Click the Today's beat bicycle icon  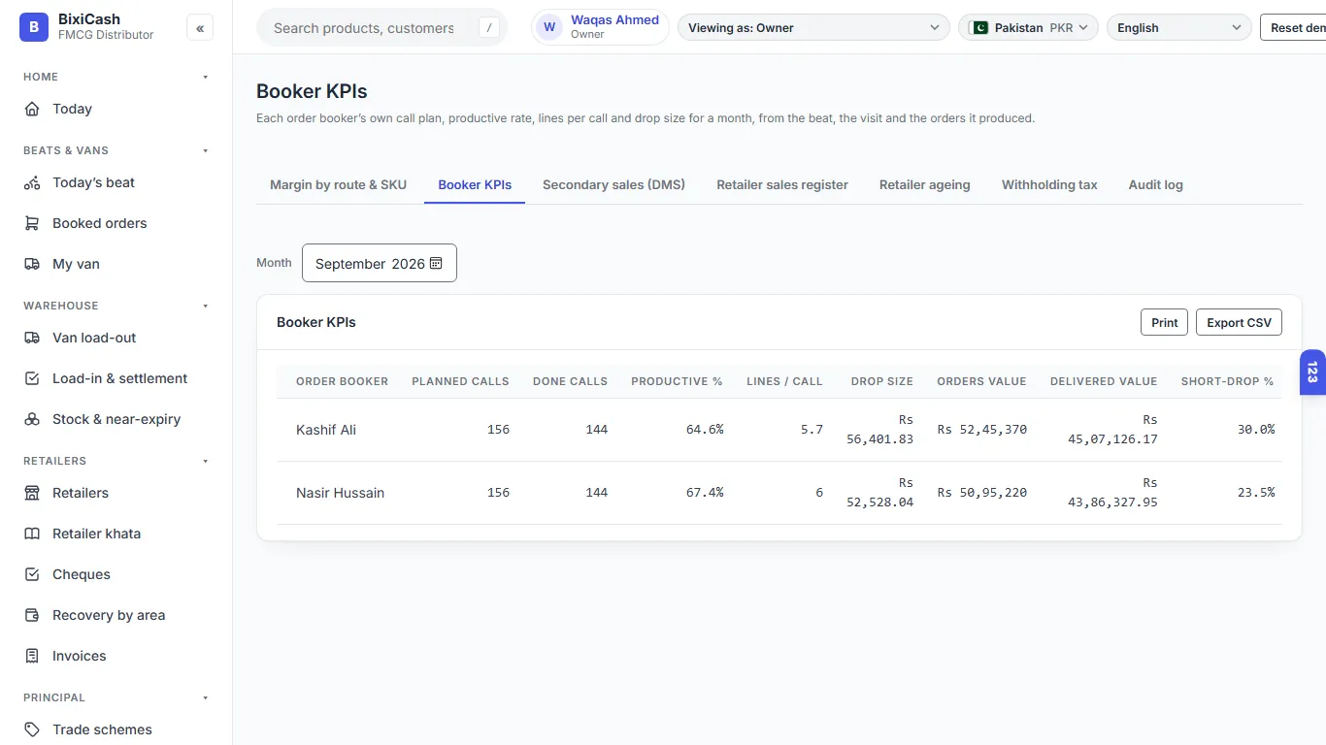[32, 182]
